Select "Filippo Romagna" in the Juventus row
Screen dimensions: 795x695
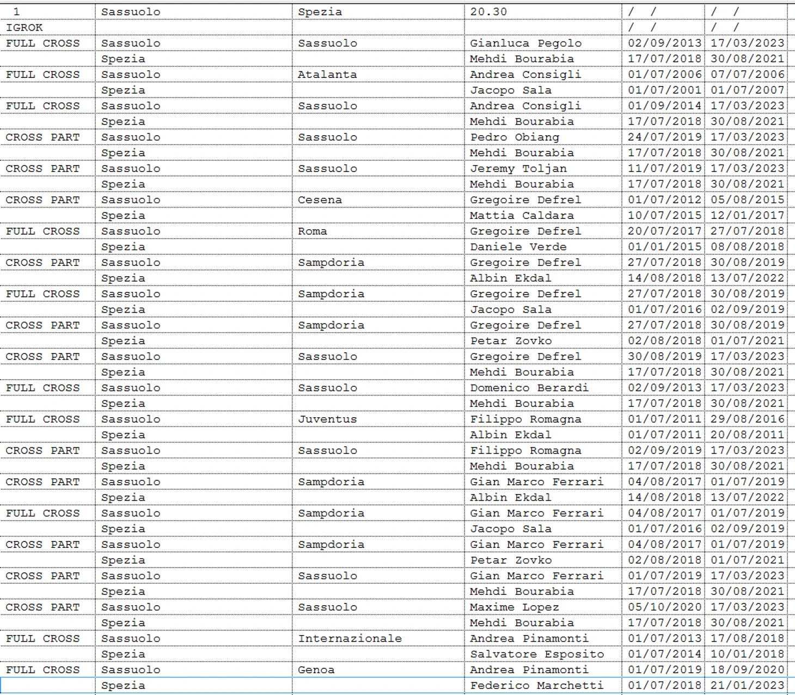pos(525,419)
